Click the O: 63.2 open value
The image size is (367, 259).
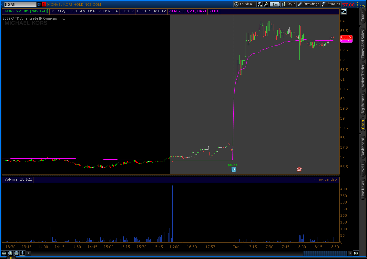pyautogui.click(x=94, y=11)
